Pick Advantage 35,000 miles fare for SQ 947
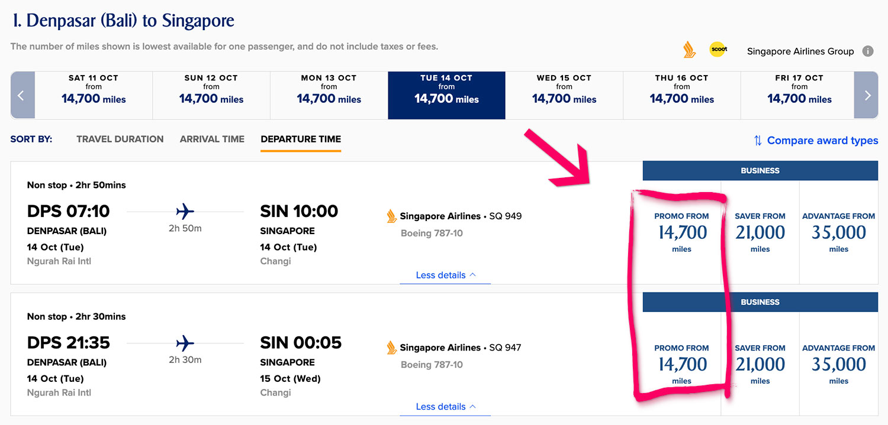 click(838, 364)
